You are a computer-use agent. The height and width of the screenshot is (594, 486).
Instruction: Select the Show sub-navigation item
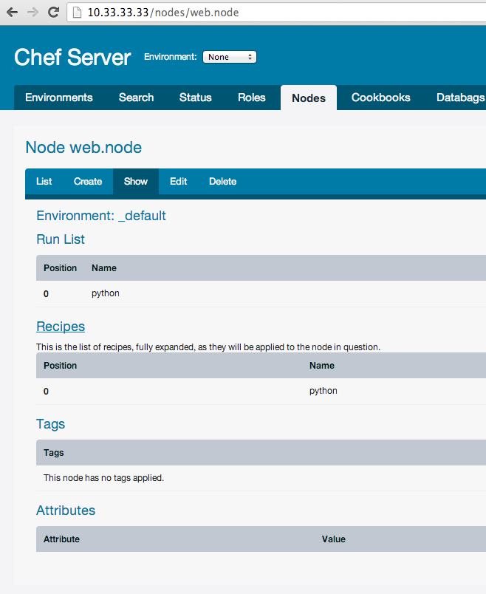(x=136, y=182)
